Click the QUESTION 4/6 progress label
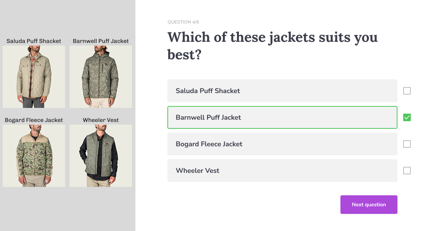 coord(183,22)
